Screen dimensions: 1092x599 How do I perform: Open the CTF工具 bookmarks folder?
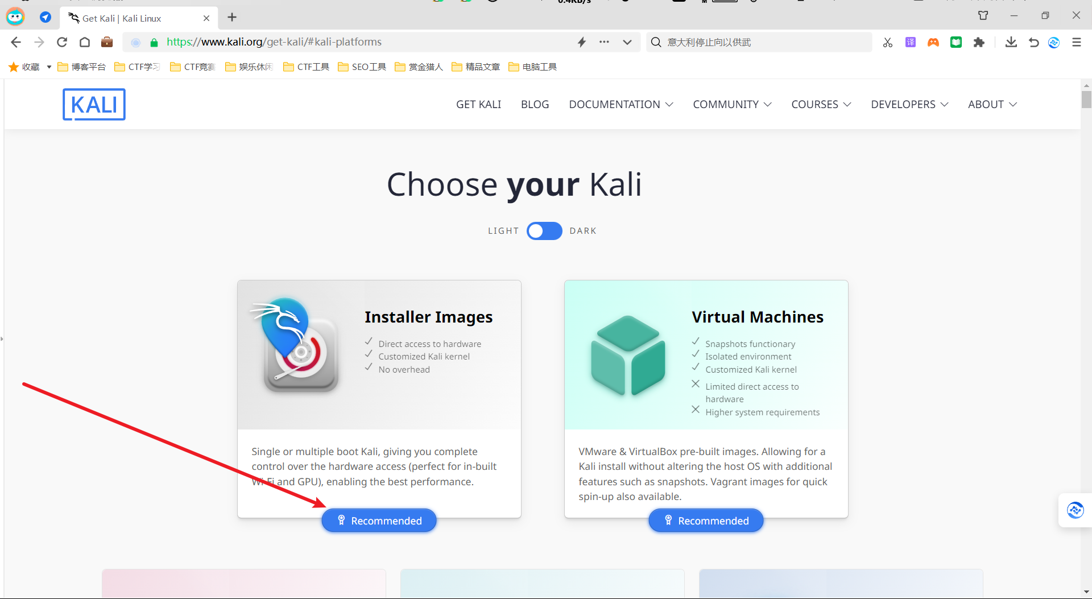(x=307, y=67)
